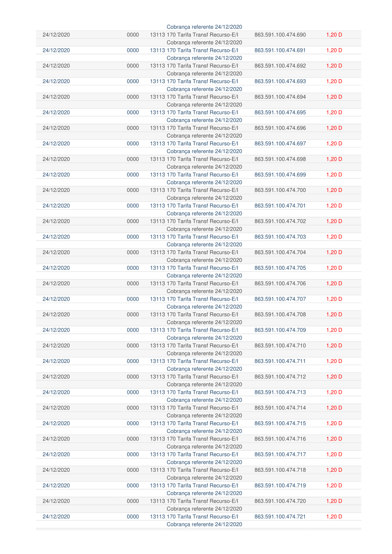Click the 24/12/2020 date for document 474.692
This screenshot has width=392, height=554.
click(56, 66)
